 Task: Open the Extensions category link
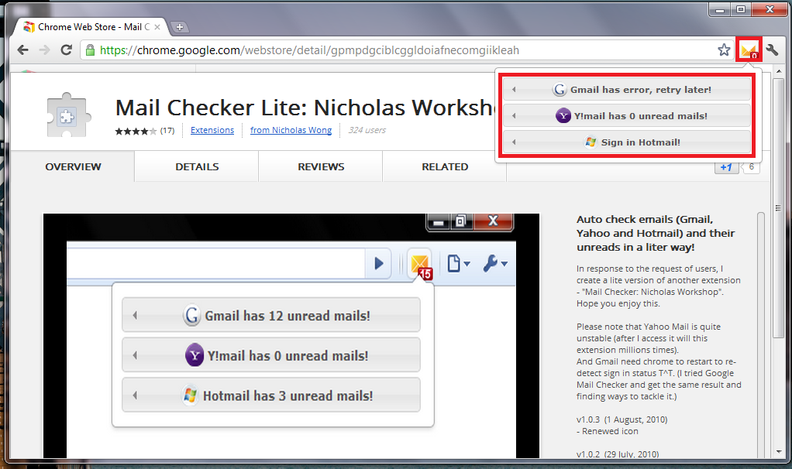(x=212, y=130)
